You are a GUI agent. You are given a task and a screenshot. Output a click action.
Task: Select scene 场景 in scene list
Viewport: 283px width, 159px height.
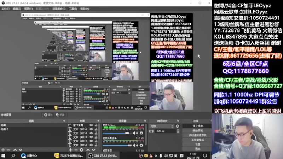[33, 125]
